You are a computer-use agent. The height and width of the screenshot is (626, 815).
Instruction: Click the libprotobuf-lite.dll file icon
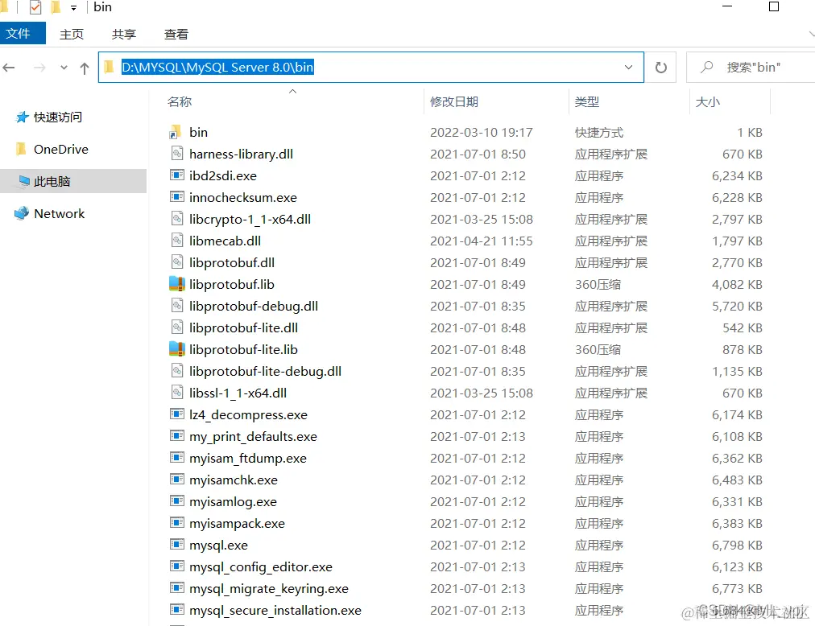pos(176,327)
